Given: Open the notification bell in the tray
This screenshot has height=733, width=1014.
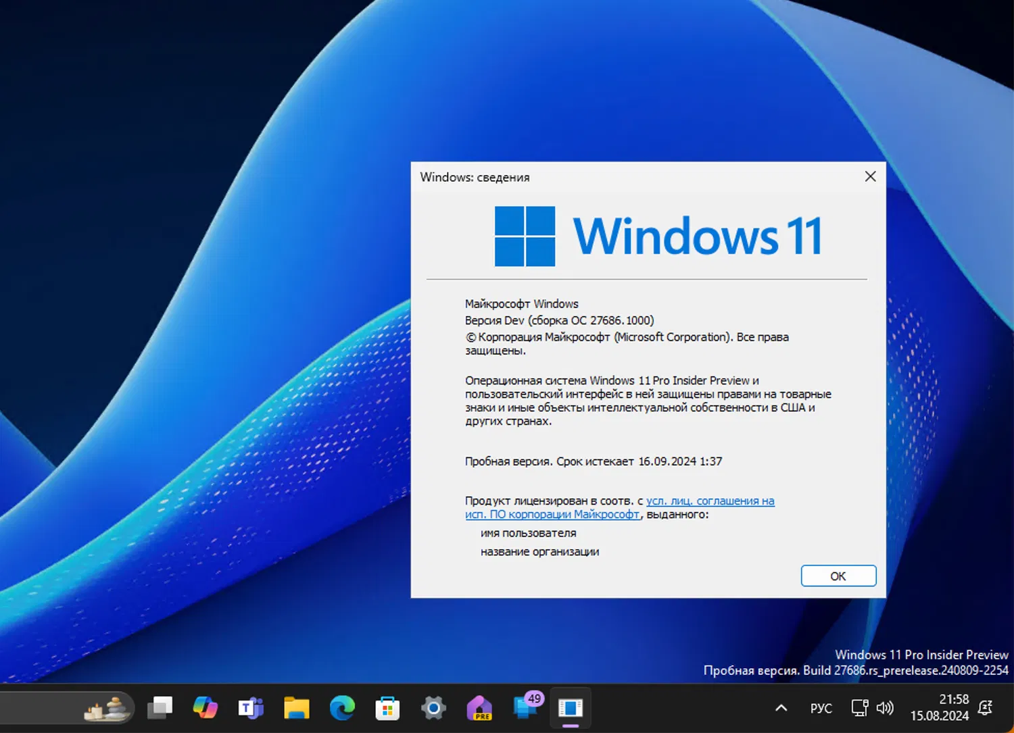Looking at the screenshot, I should [x=986, y=707].
